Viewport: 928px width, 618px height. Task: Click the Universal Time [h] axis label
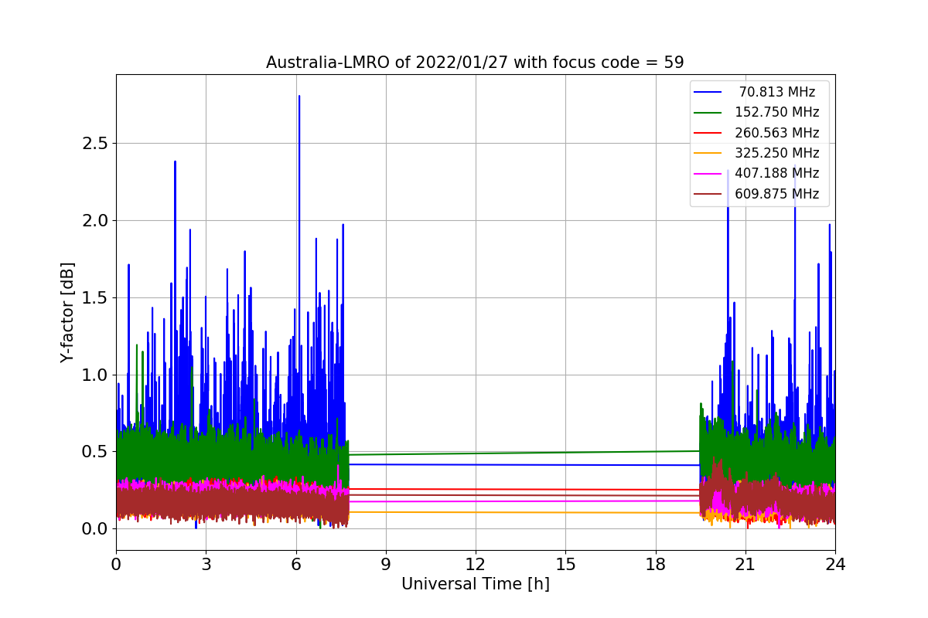pyautogui.click(x=475, y=585)
